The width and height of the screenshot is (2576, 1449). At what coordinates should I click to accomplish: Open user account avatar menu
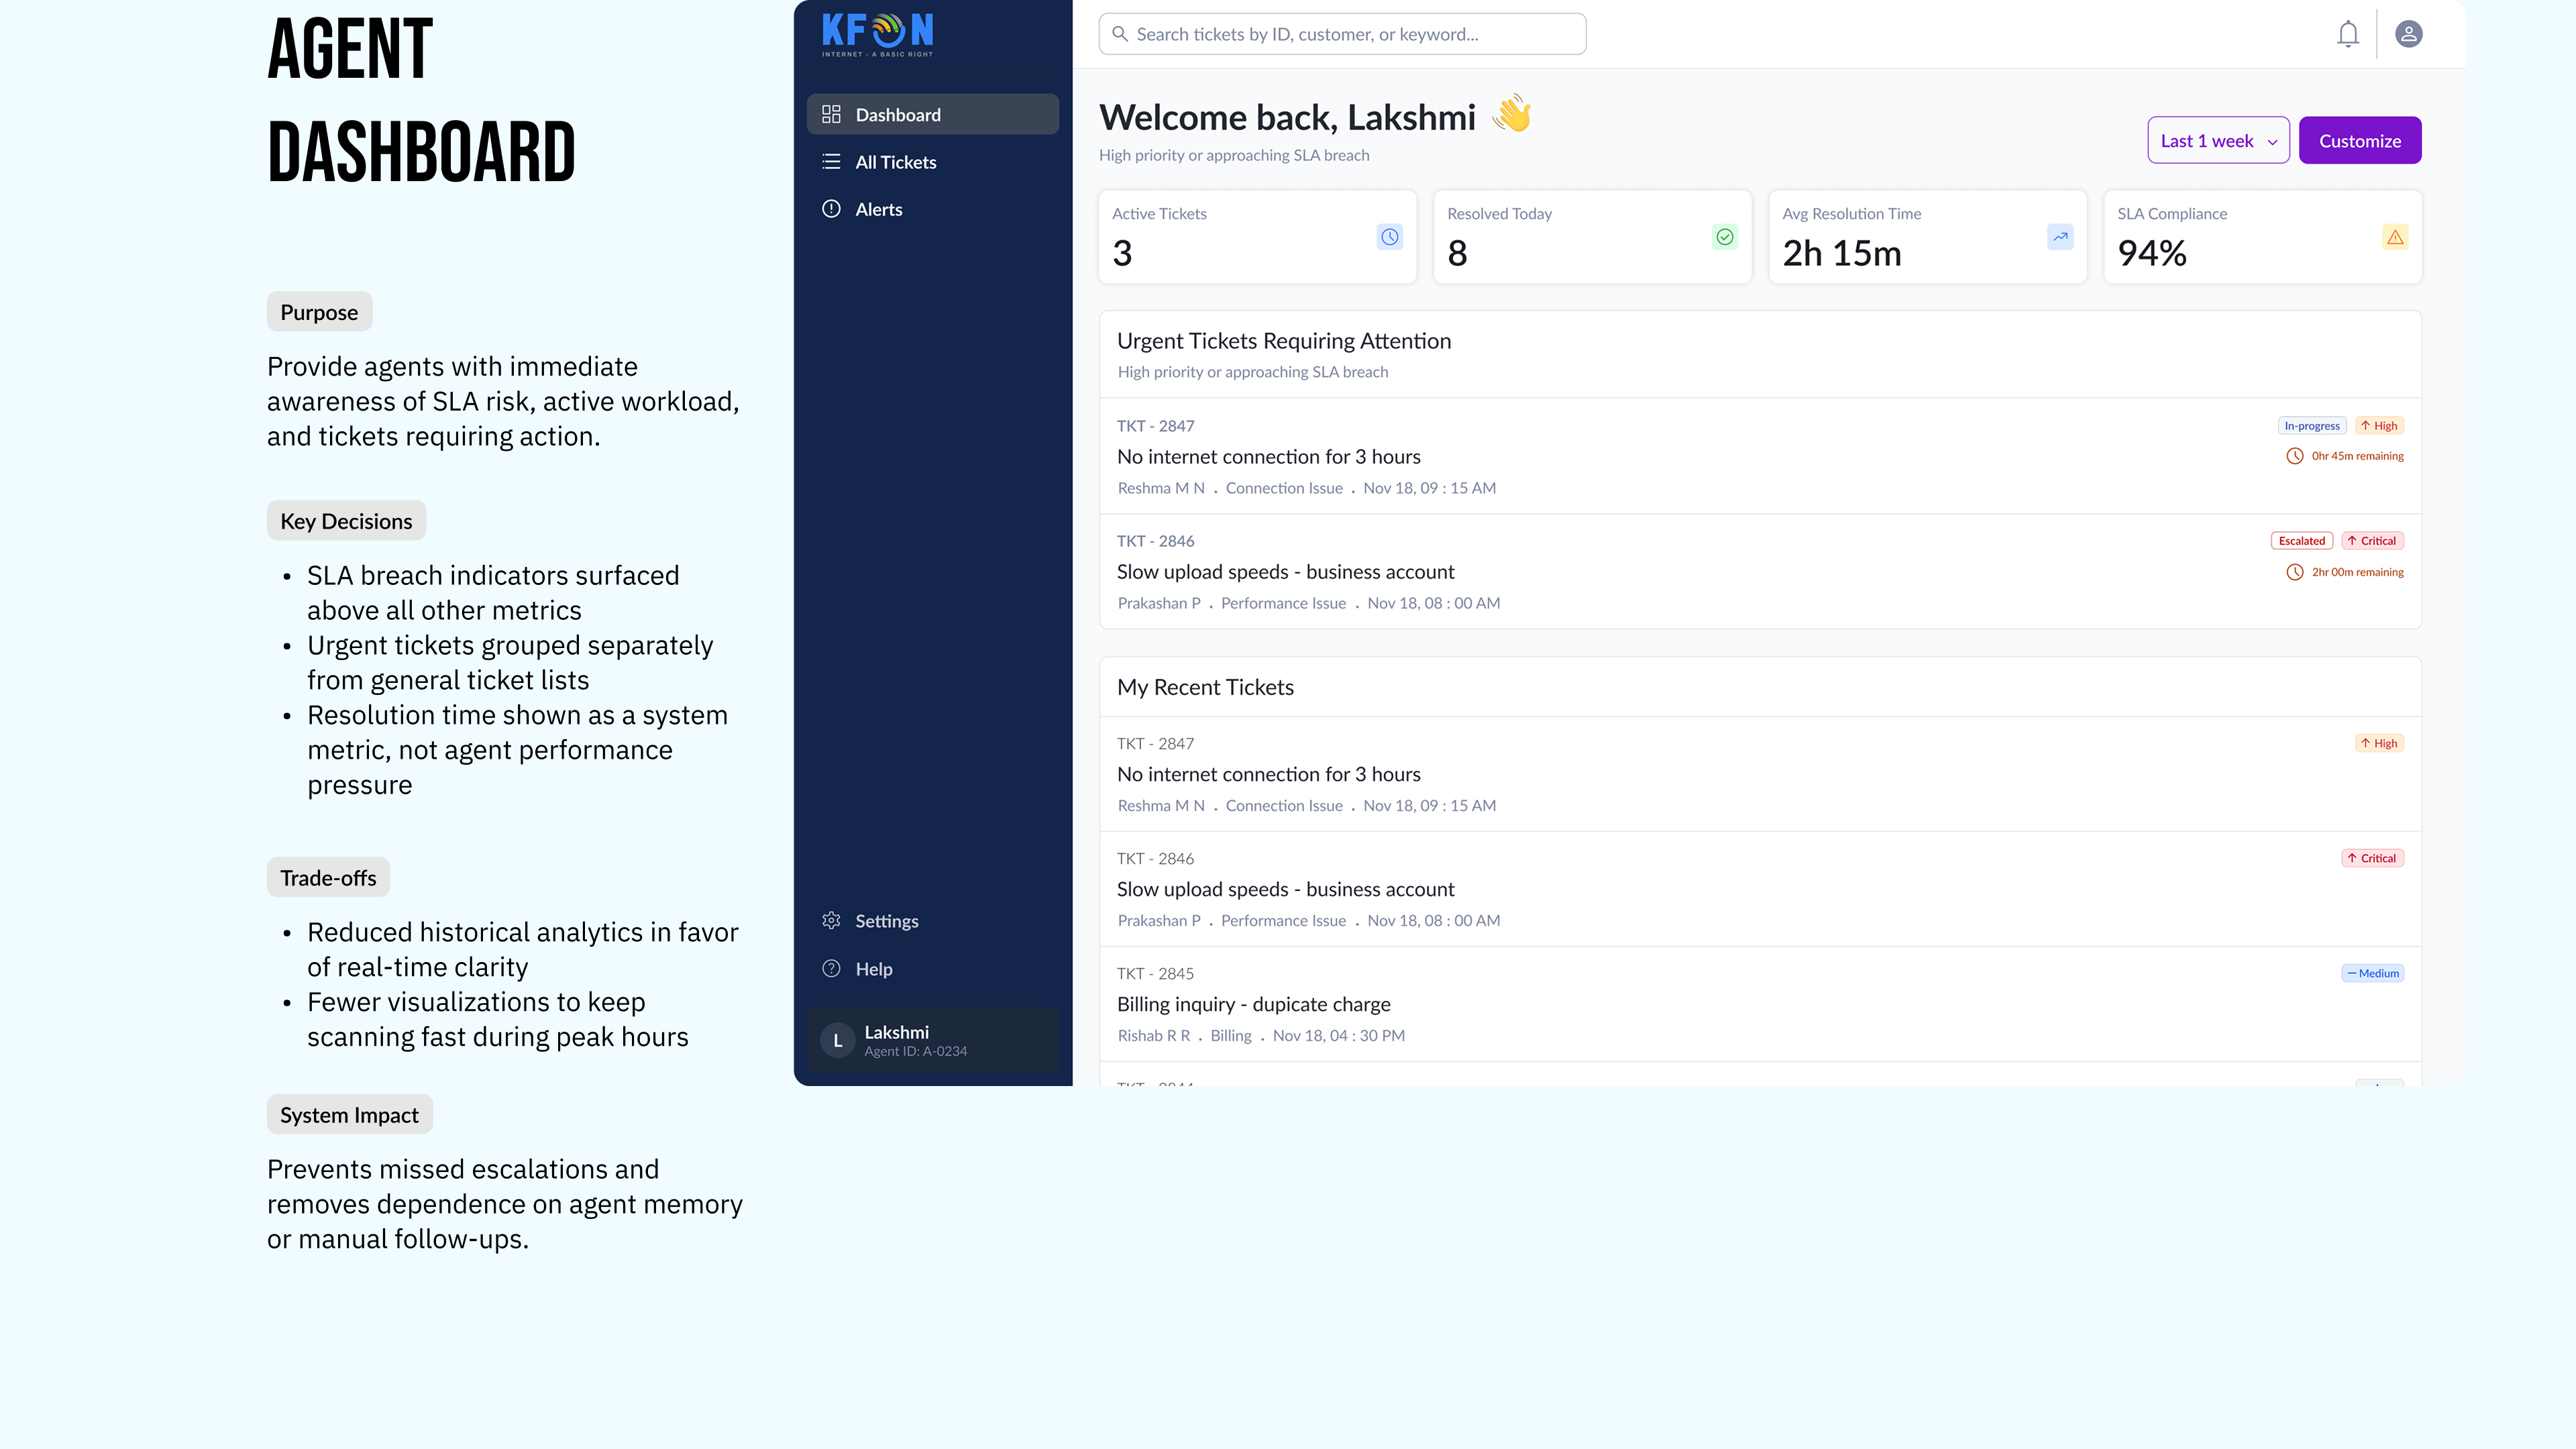coord(2409,34)
